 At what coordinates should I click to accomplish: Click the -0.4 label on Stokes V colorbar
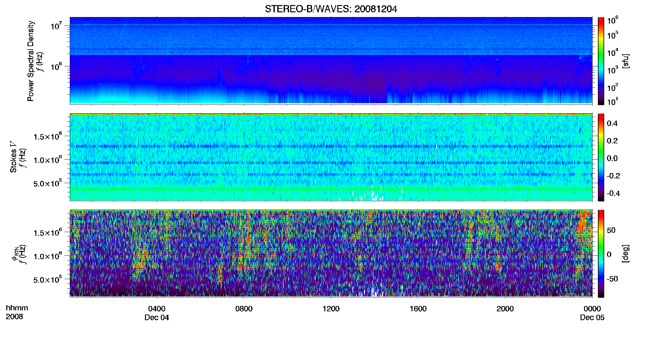[613, 193]
